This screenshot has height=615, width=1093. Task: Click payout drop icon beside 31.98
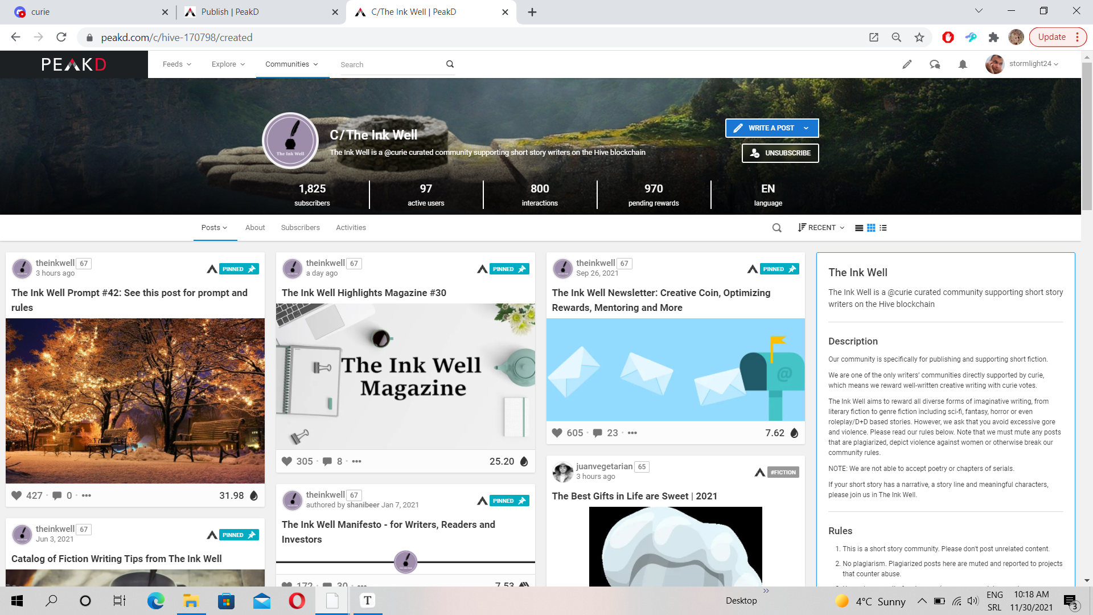click(254, 495)
